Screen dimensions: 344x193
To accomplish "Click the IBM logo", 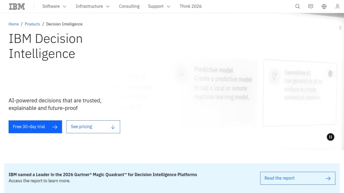I will [17, 7].
